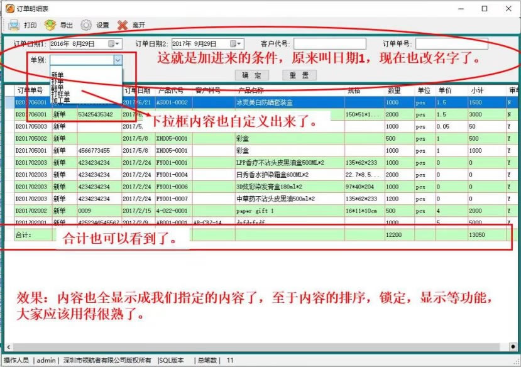Screen dimensions: 521x367
Task: Choose 加工单 in the 单别 dropdown list
Action: pos(60,100)
